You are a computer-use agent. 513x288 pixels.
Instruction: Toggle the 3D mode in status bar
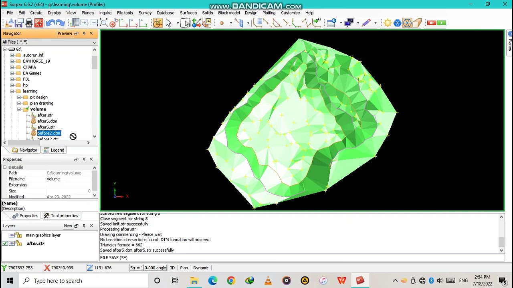(172, 268)
